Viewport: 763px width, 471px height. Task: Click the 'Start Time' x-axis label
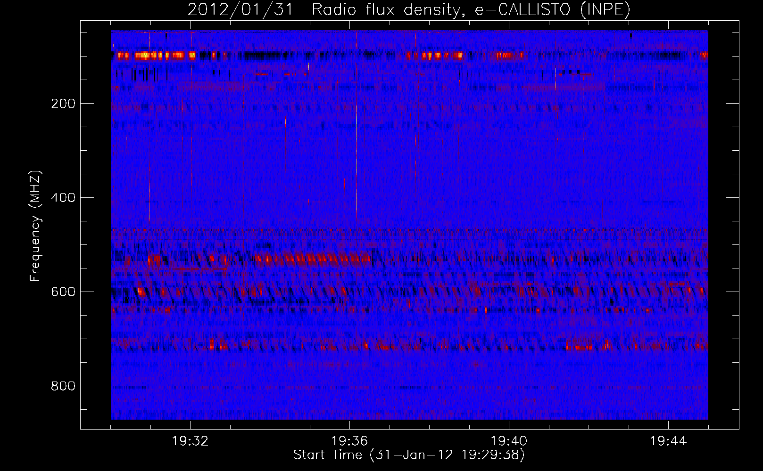point(409,455)
